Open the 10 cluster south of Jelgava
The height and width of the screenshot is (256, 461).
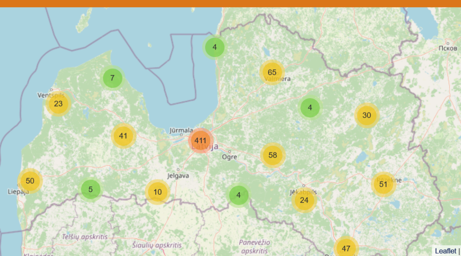[158, 192]
